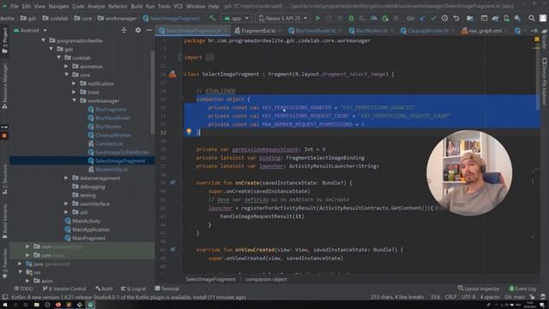Click Android Studio icon in taskbar
The width and height of the screenshot is (549, 309).
coord(90,305)
